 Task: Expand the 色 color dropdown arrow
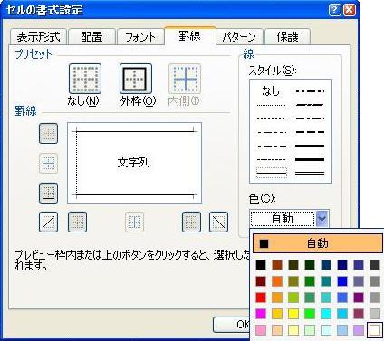(322, 218)
